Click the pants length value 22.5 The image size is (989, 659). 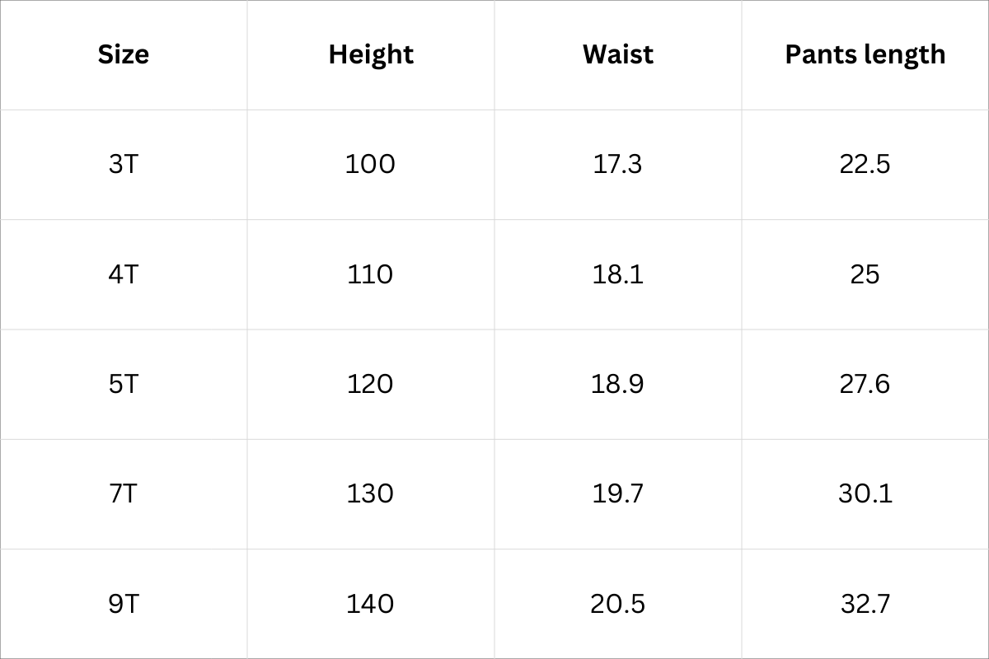[865, 164]
